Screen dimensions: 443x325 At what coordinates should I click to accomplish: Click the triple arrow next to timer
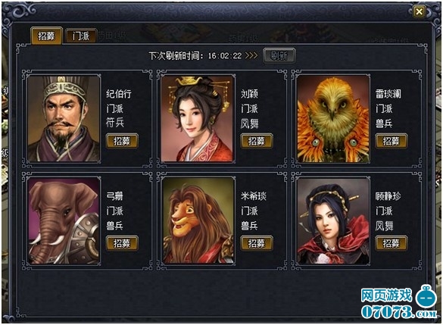click(251, 55)
